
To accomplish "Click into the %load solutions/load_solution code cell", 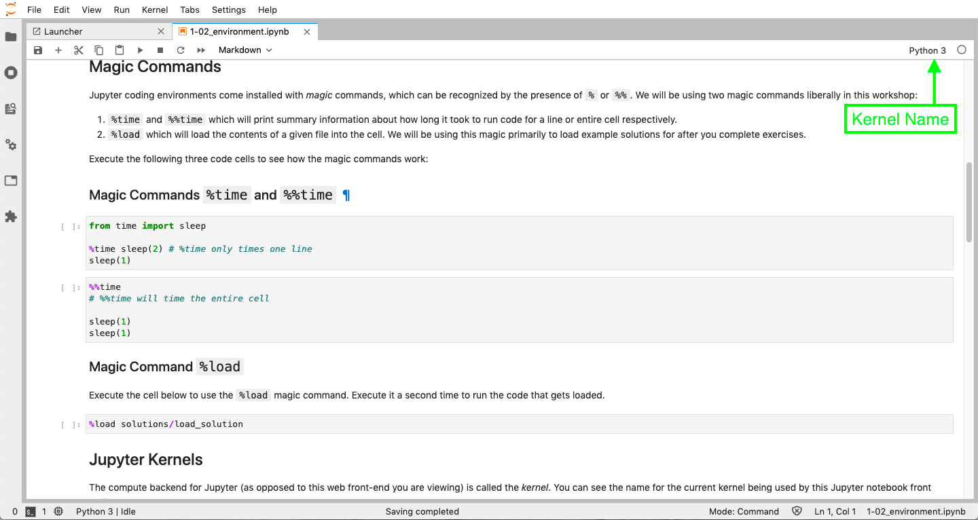I will pyautogui.click(x=516, y=424).
